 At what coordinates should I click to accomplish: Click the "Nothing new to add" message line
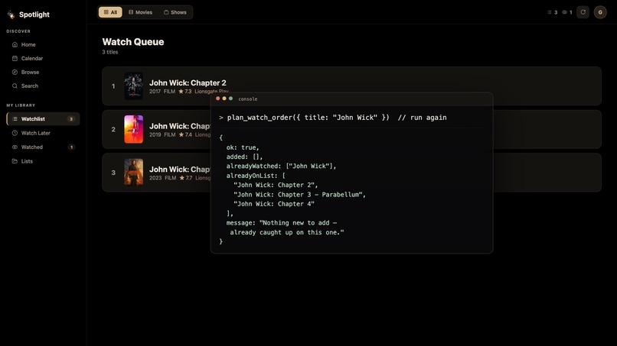coord(282,223)
